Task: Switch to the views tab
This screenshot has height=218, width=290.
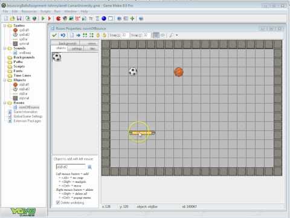Action: pyautogui.click(x=89, y=43)
